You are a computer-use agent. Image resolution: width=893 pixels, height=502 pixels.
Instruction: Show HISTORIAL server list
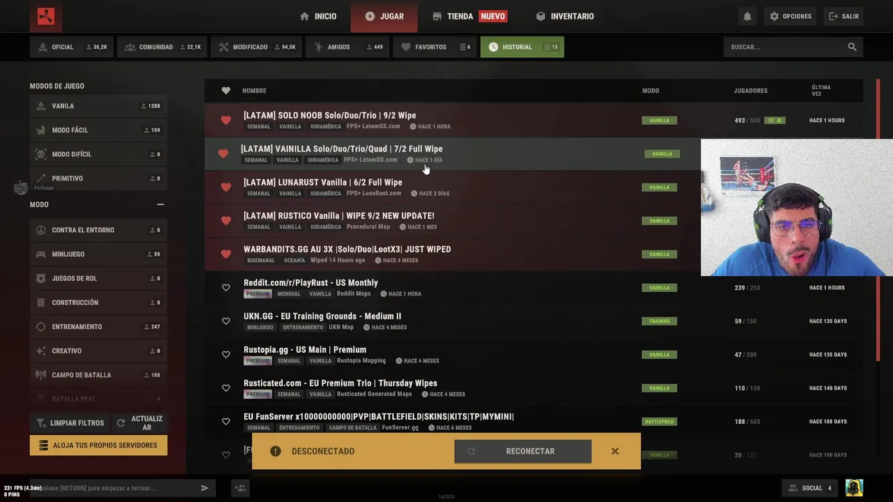(522, 47)
